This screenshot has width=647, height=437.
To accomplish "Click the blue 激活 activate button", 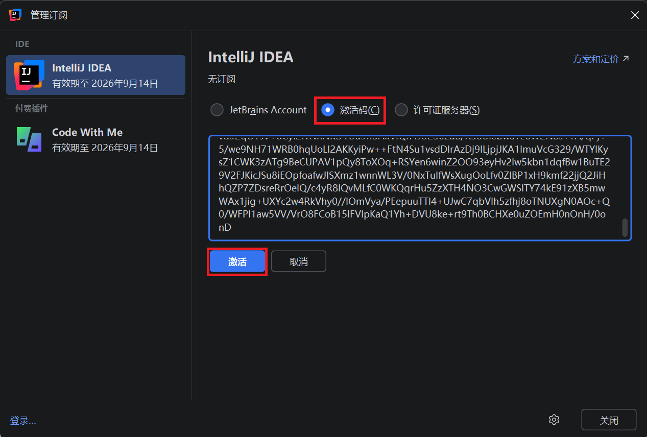I will 237,262.
